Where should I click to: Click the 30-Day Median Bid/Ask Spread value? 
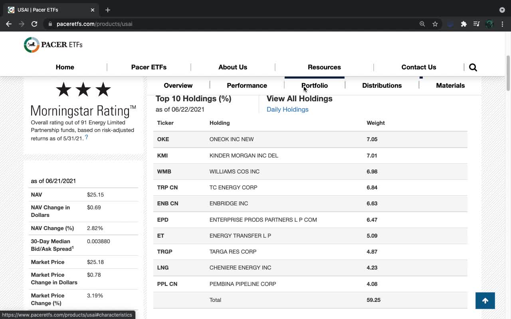(99, 241)
